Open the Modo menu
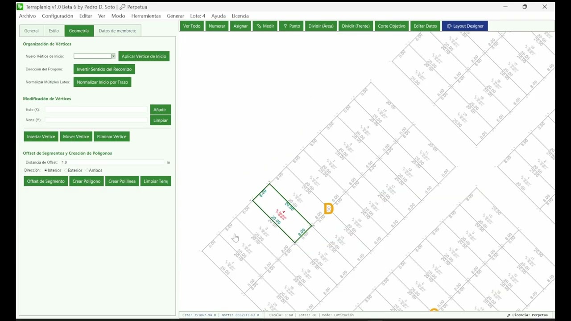571x321 pixels. point(118,16)
